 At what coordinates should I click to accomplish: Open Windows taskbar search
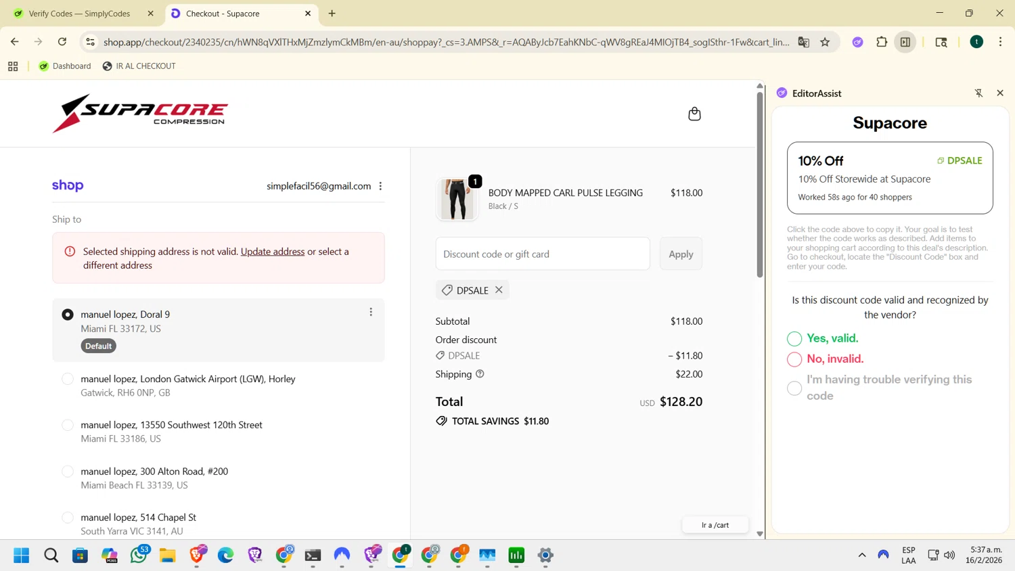pos(51,555)
